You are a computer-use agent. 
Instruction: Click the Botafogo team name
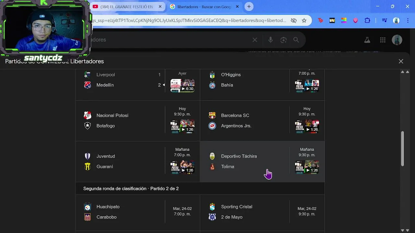(106, 126)
